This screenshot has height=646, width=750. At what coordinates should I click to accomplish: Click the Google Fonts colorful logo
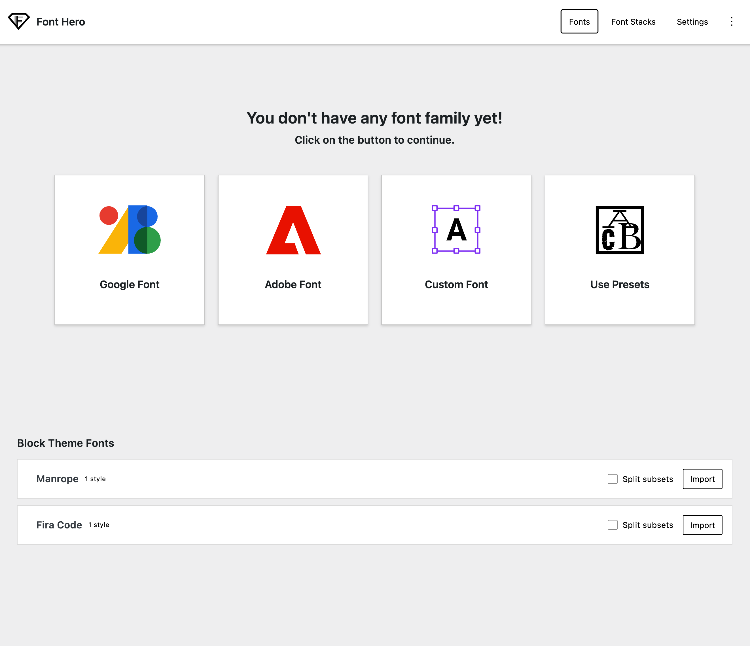coord(130,230)
